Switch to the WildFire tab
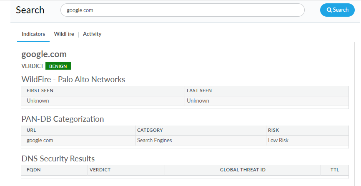Screen dimensions: 361x186 [x=64, y=34]
